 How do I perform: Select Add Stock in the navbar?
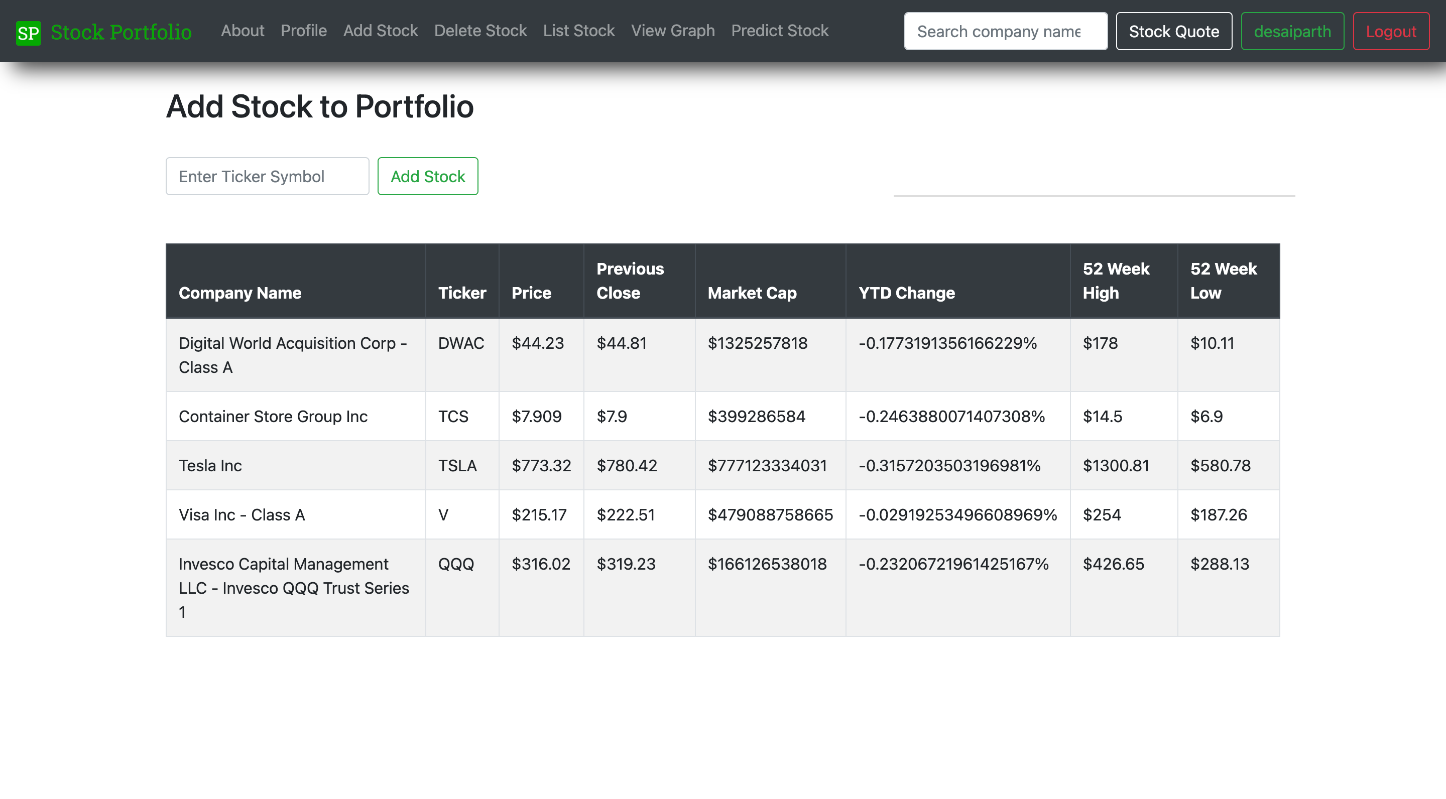380,30
